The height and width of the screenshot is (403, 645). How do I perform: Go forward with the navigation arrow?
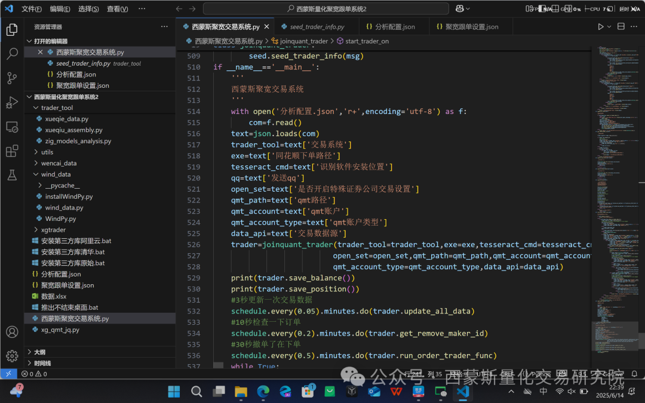[x=192, y=8]
